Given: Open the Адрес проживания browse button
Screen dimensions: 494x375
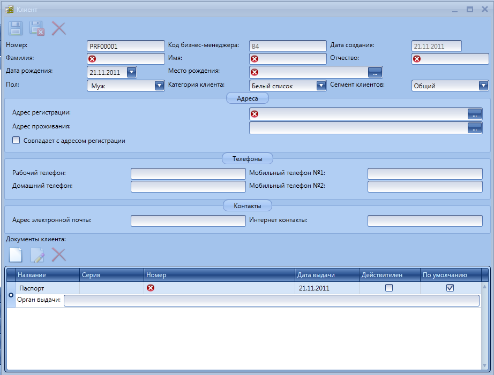Looking at the screenshot, I should pyautogui.click(x=475, y=127).
